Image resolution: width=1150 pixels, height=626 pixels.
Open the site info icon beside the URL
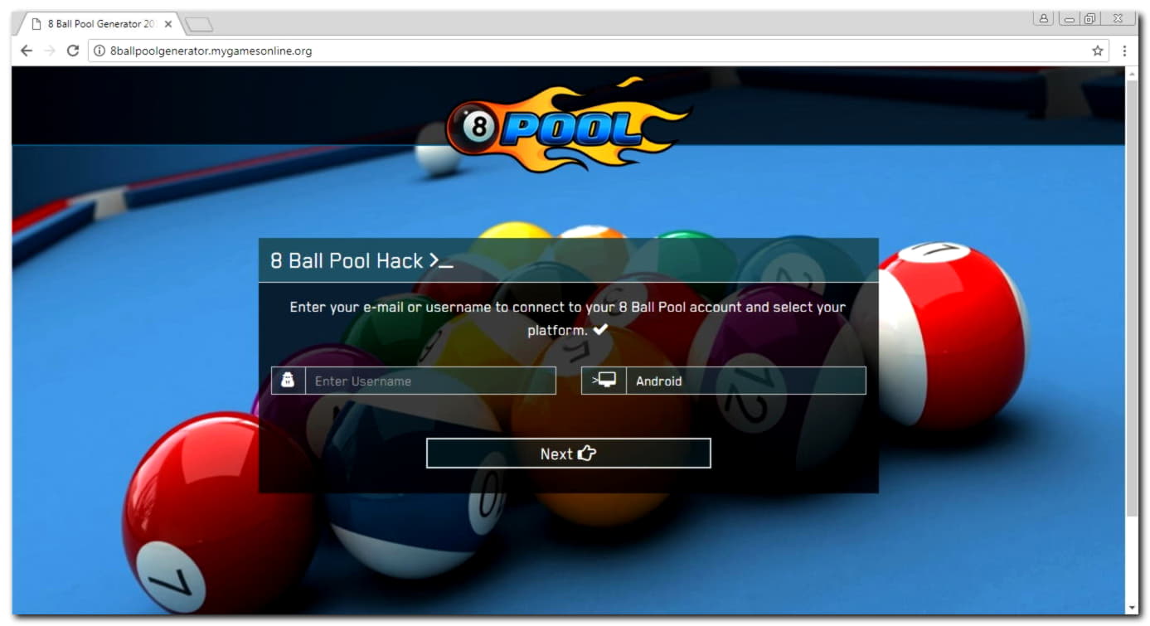click(99, 51)
